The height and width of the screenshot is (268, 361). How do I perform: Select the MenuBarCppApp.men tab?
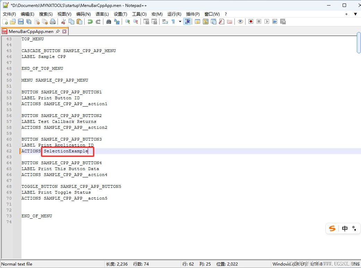(31, 31)
